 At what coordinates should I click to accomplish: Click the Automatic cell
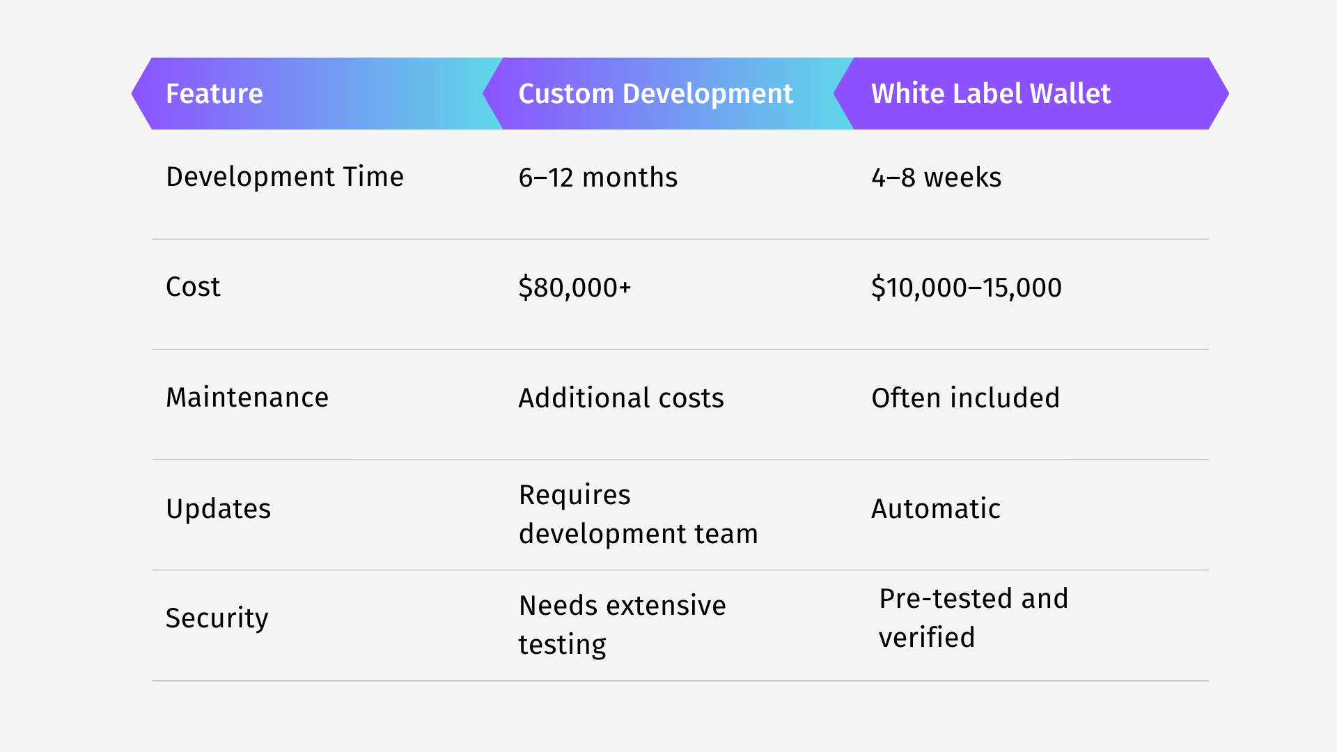point(935,509)
